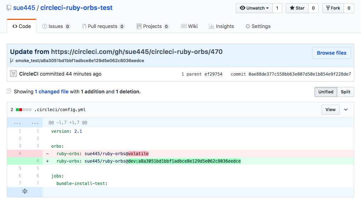Click the jobs: code line
Screen dimensions: 361x202
tap(57, 176)
